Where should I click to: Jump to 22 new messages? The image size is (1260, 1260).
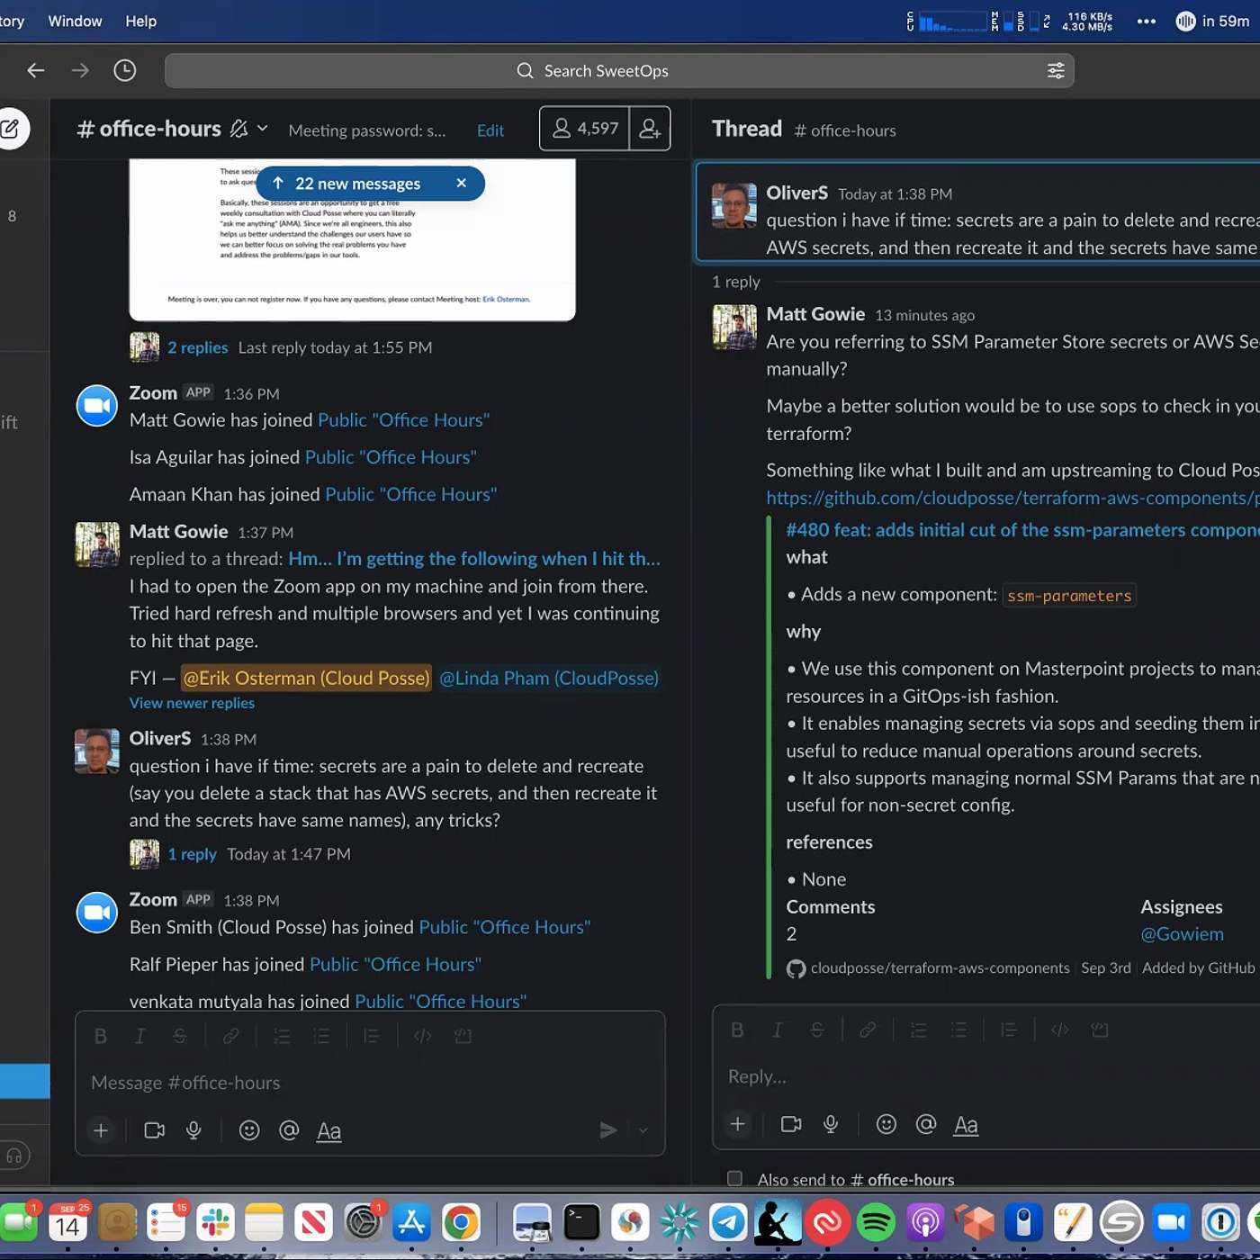[x=347, y=184]
